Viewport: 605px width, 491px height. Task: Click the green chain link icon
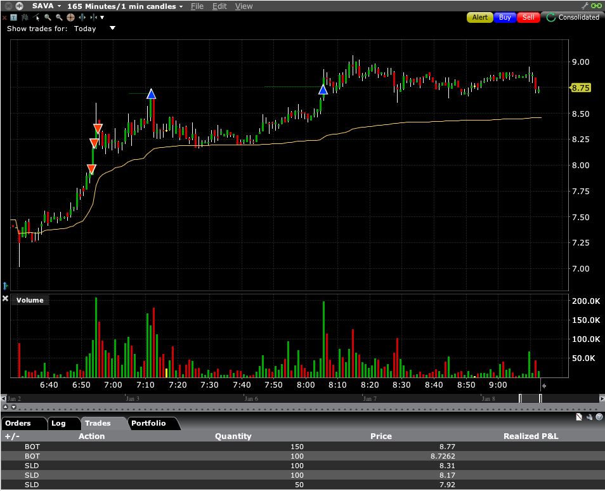[x=595, y=6]
